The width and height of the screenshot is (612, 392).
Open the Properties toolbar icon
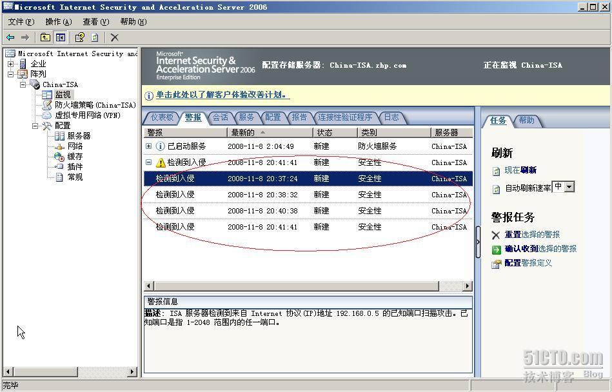click(79, 37)
